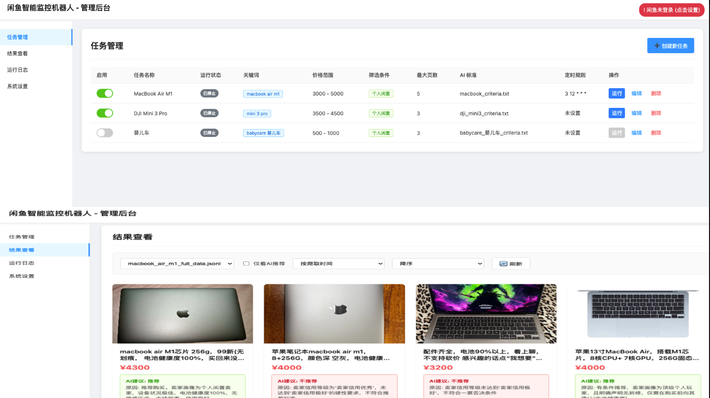Click the dji_mini3_criteria.txt cell
The image size is (710, 398).
(484, 113)
